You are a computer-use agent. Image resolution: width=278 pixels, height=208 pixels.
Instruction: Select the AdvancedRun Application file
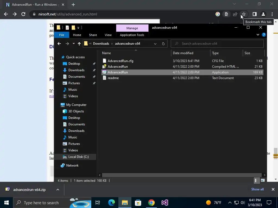(x=182, y=72)
